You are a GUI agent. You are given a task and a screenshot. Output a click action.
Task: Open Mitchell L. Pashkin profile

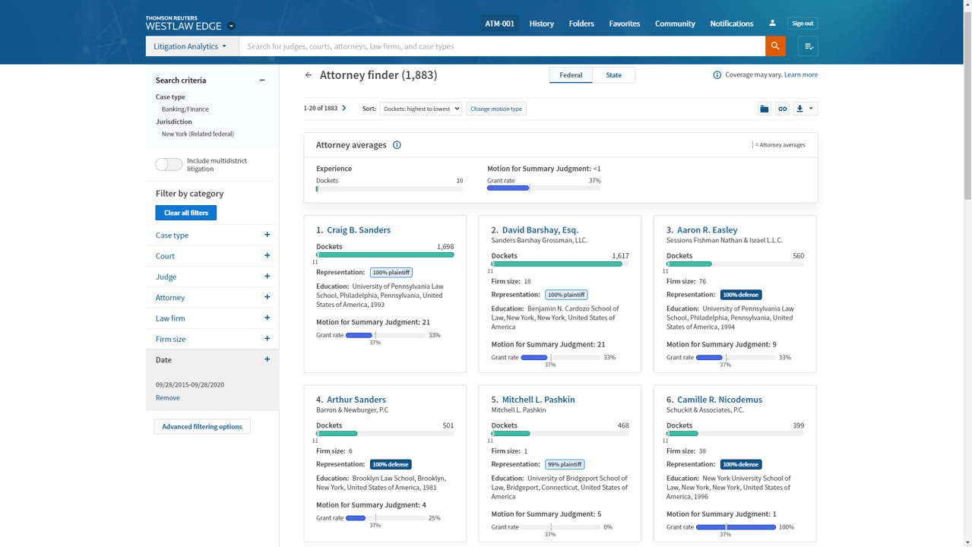coord(539,400)
